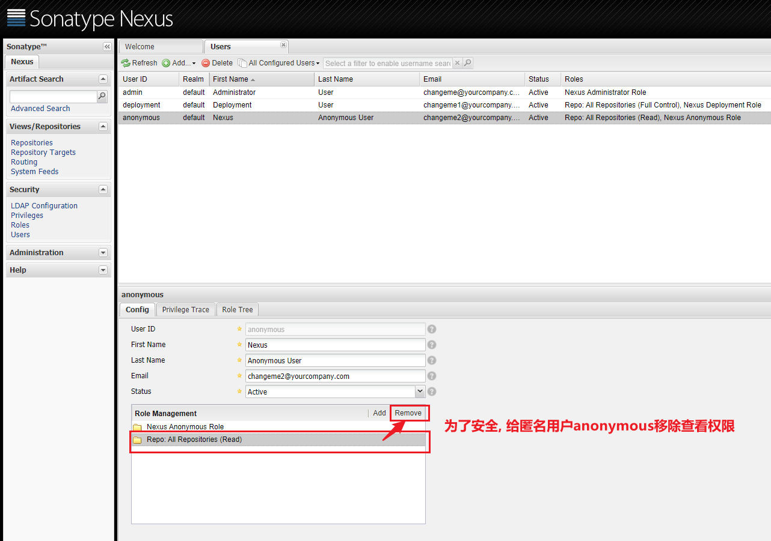Click the username filter input field

[x=388, y=63]
